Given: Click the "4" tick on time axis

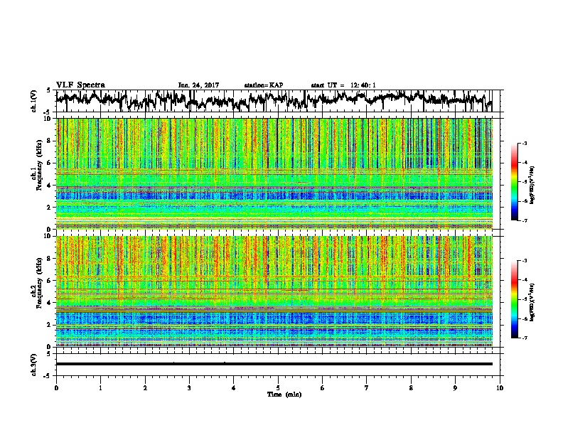Looking at the screenshot, I should coord(234,387).
